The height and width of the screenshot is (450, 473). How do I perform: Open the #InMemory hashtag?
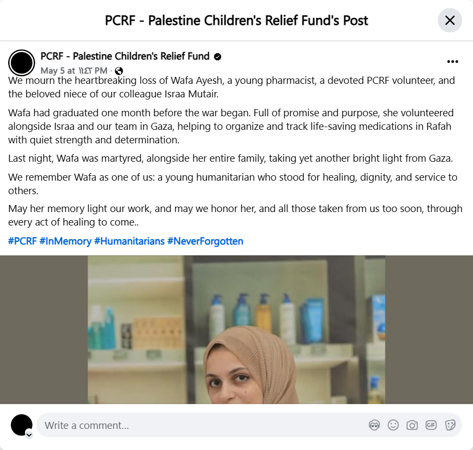[65, 241]
